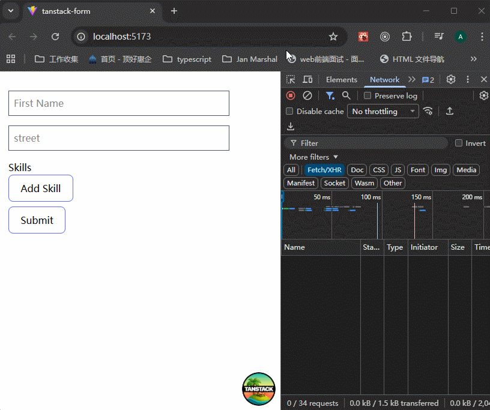Click into the First Name field
Image resolution: width=490 pixels, height=410 pixels.
pyautogui.click(x=119, y=103)
